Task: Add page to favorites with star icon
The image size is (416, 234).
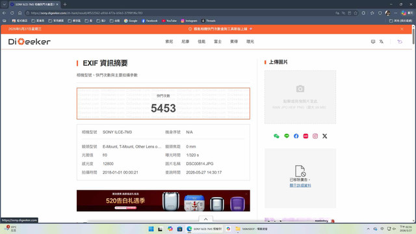Action: point(356,13)
